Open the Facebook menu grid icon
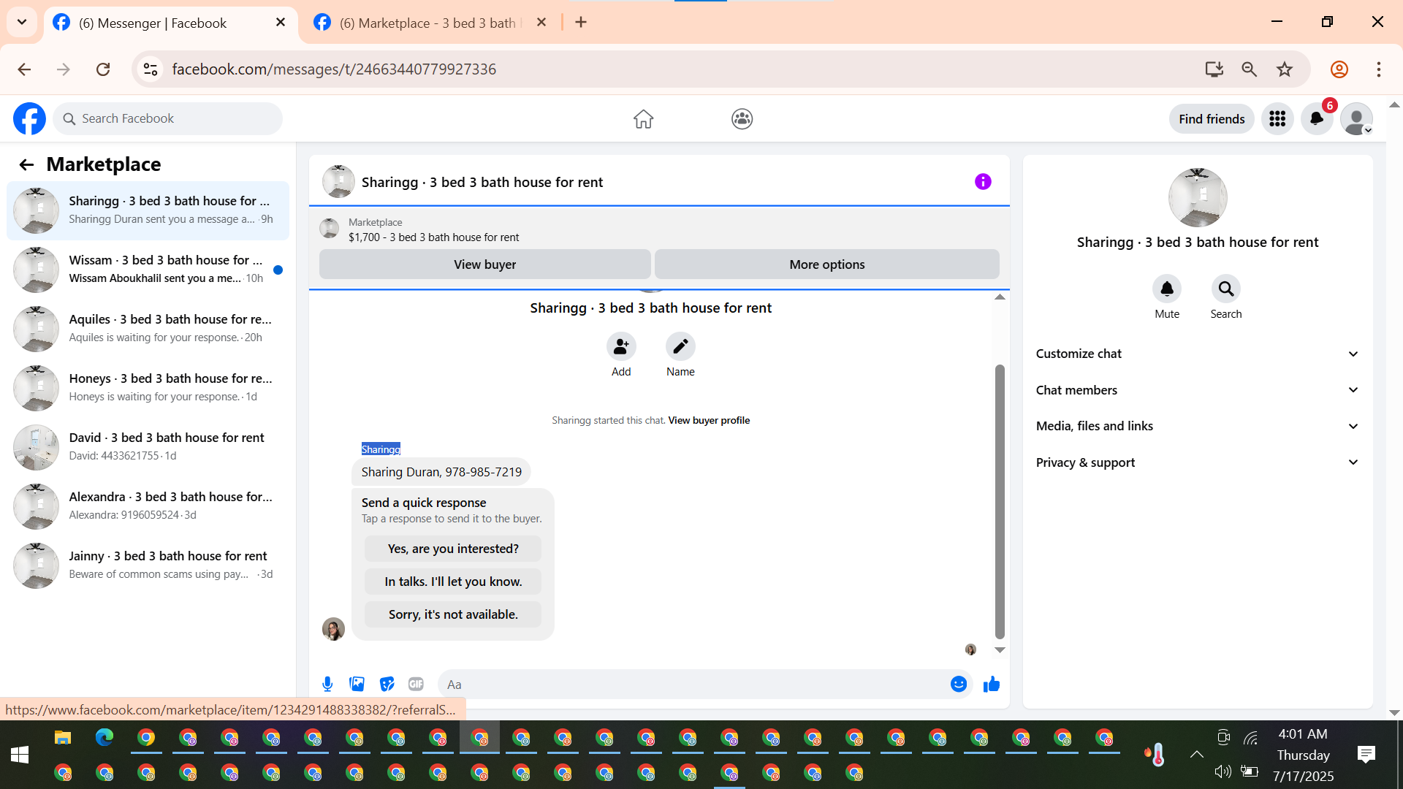Image resolution: width=1403 pixels, height=789 pixels. 1277,118
